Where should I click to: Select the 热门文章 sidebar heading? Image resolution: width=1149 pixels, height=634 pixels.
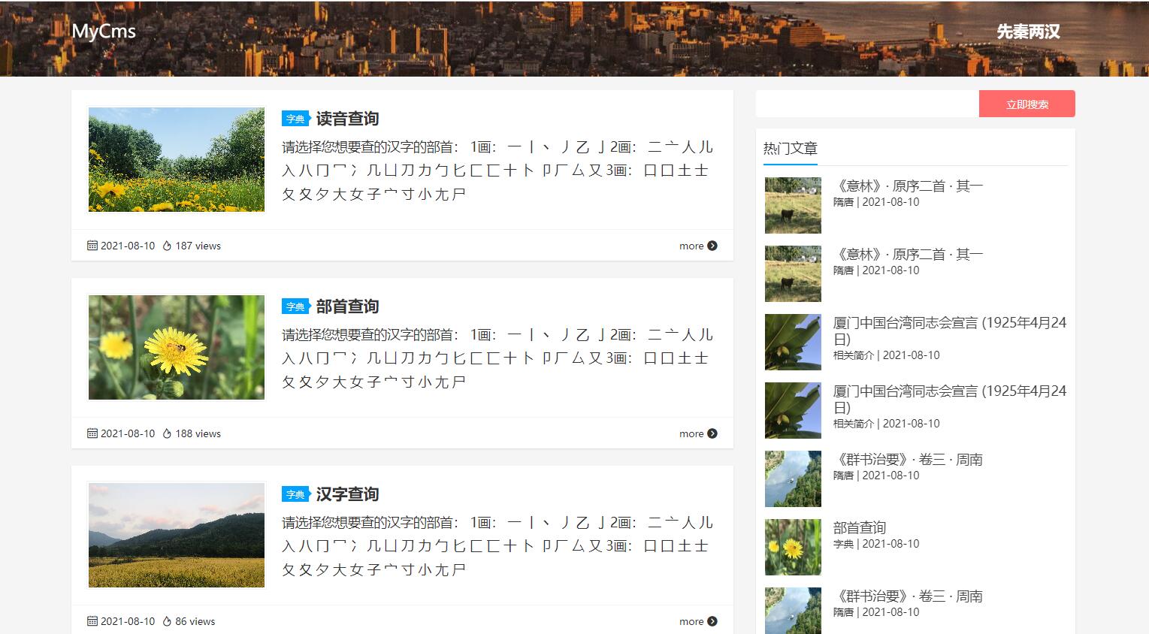coord(790,148)
